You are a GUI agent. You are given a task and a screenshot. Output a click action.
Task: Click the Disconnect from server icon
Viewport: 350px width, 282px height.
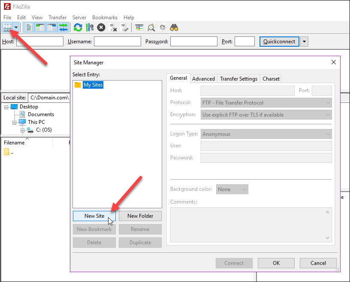click(x=113, y=27)
